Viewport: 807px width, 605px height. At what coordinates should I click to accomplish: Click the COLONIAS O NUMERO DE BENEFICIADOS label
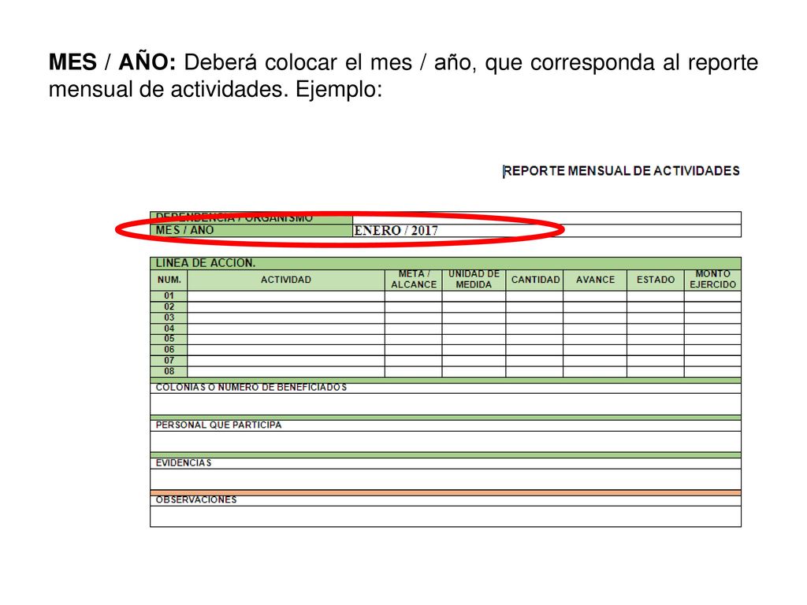tap(251, 388)
